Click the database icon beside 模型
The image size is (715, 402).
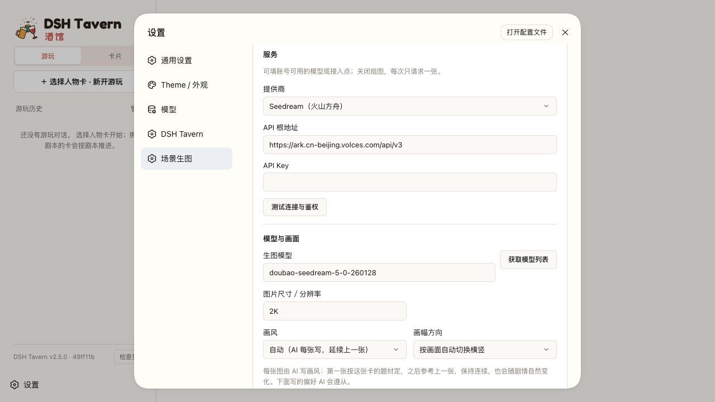click(152, 109)
